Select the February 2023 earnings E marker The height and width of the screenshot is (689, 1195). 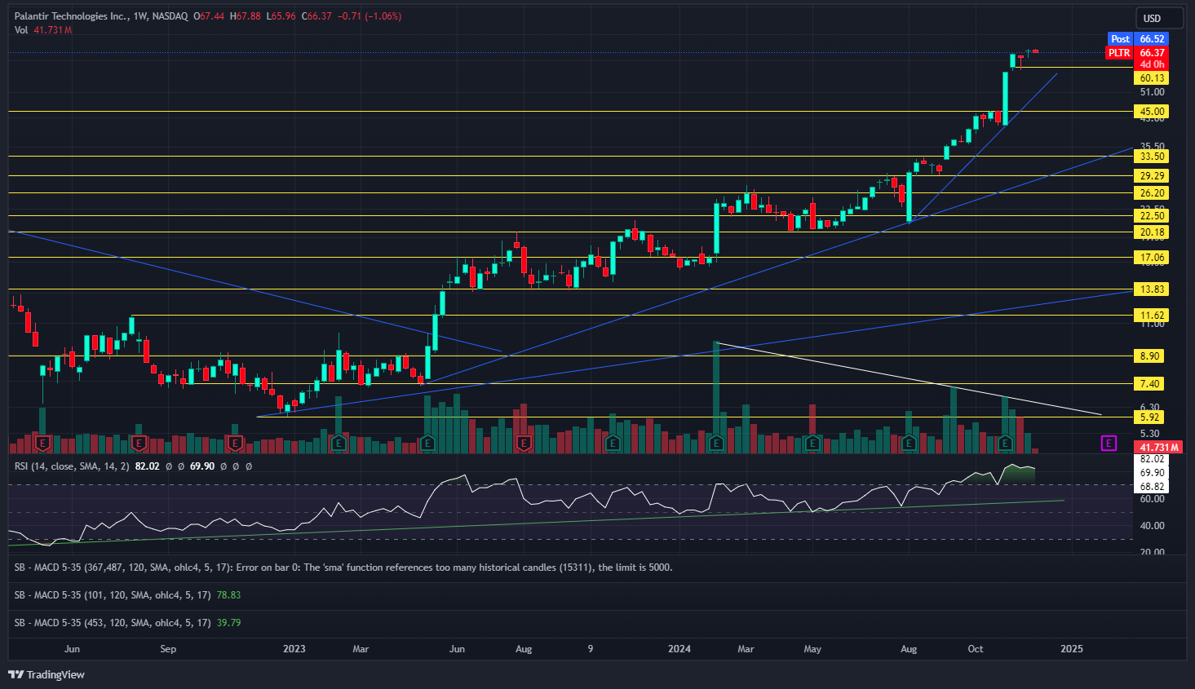pos(339,444)
